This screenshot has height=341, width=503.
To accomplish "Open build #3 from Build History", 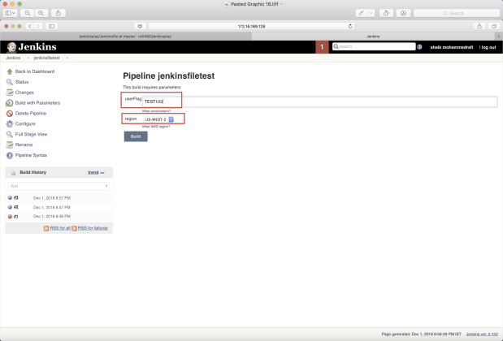I will [16, 198].
